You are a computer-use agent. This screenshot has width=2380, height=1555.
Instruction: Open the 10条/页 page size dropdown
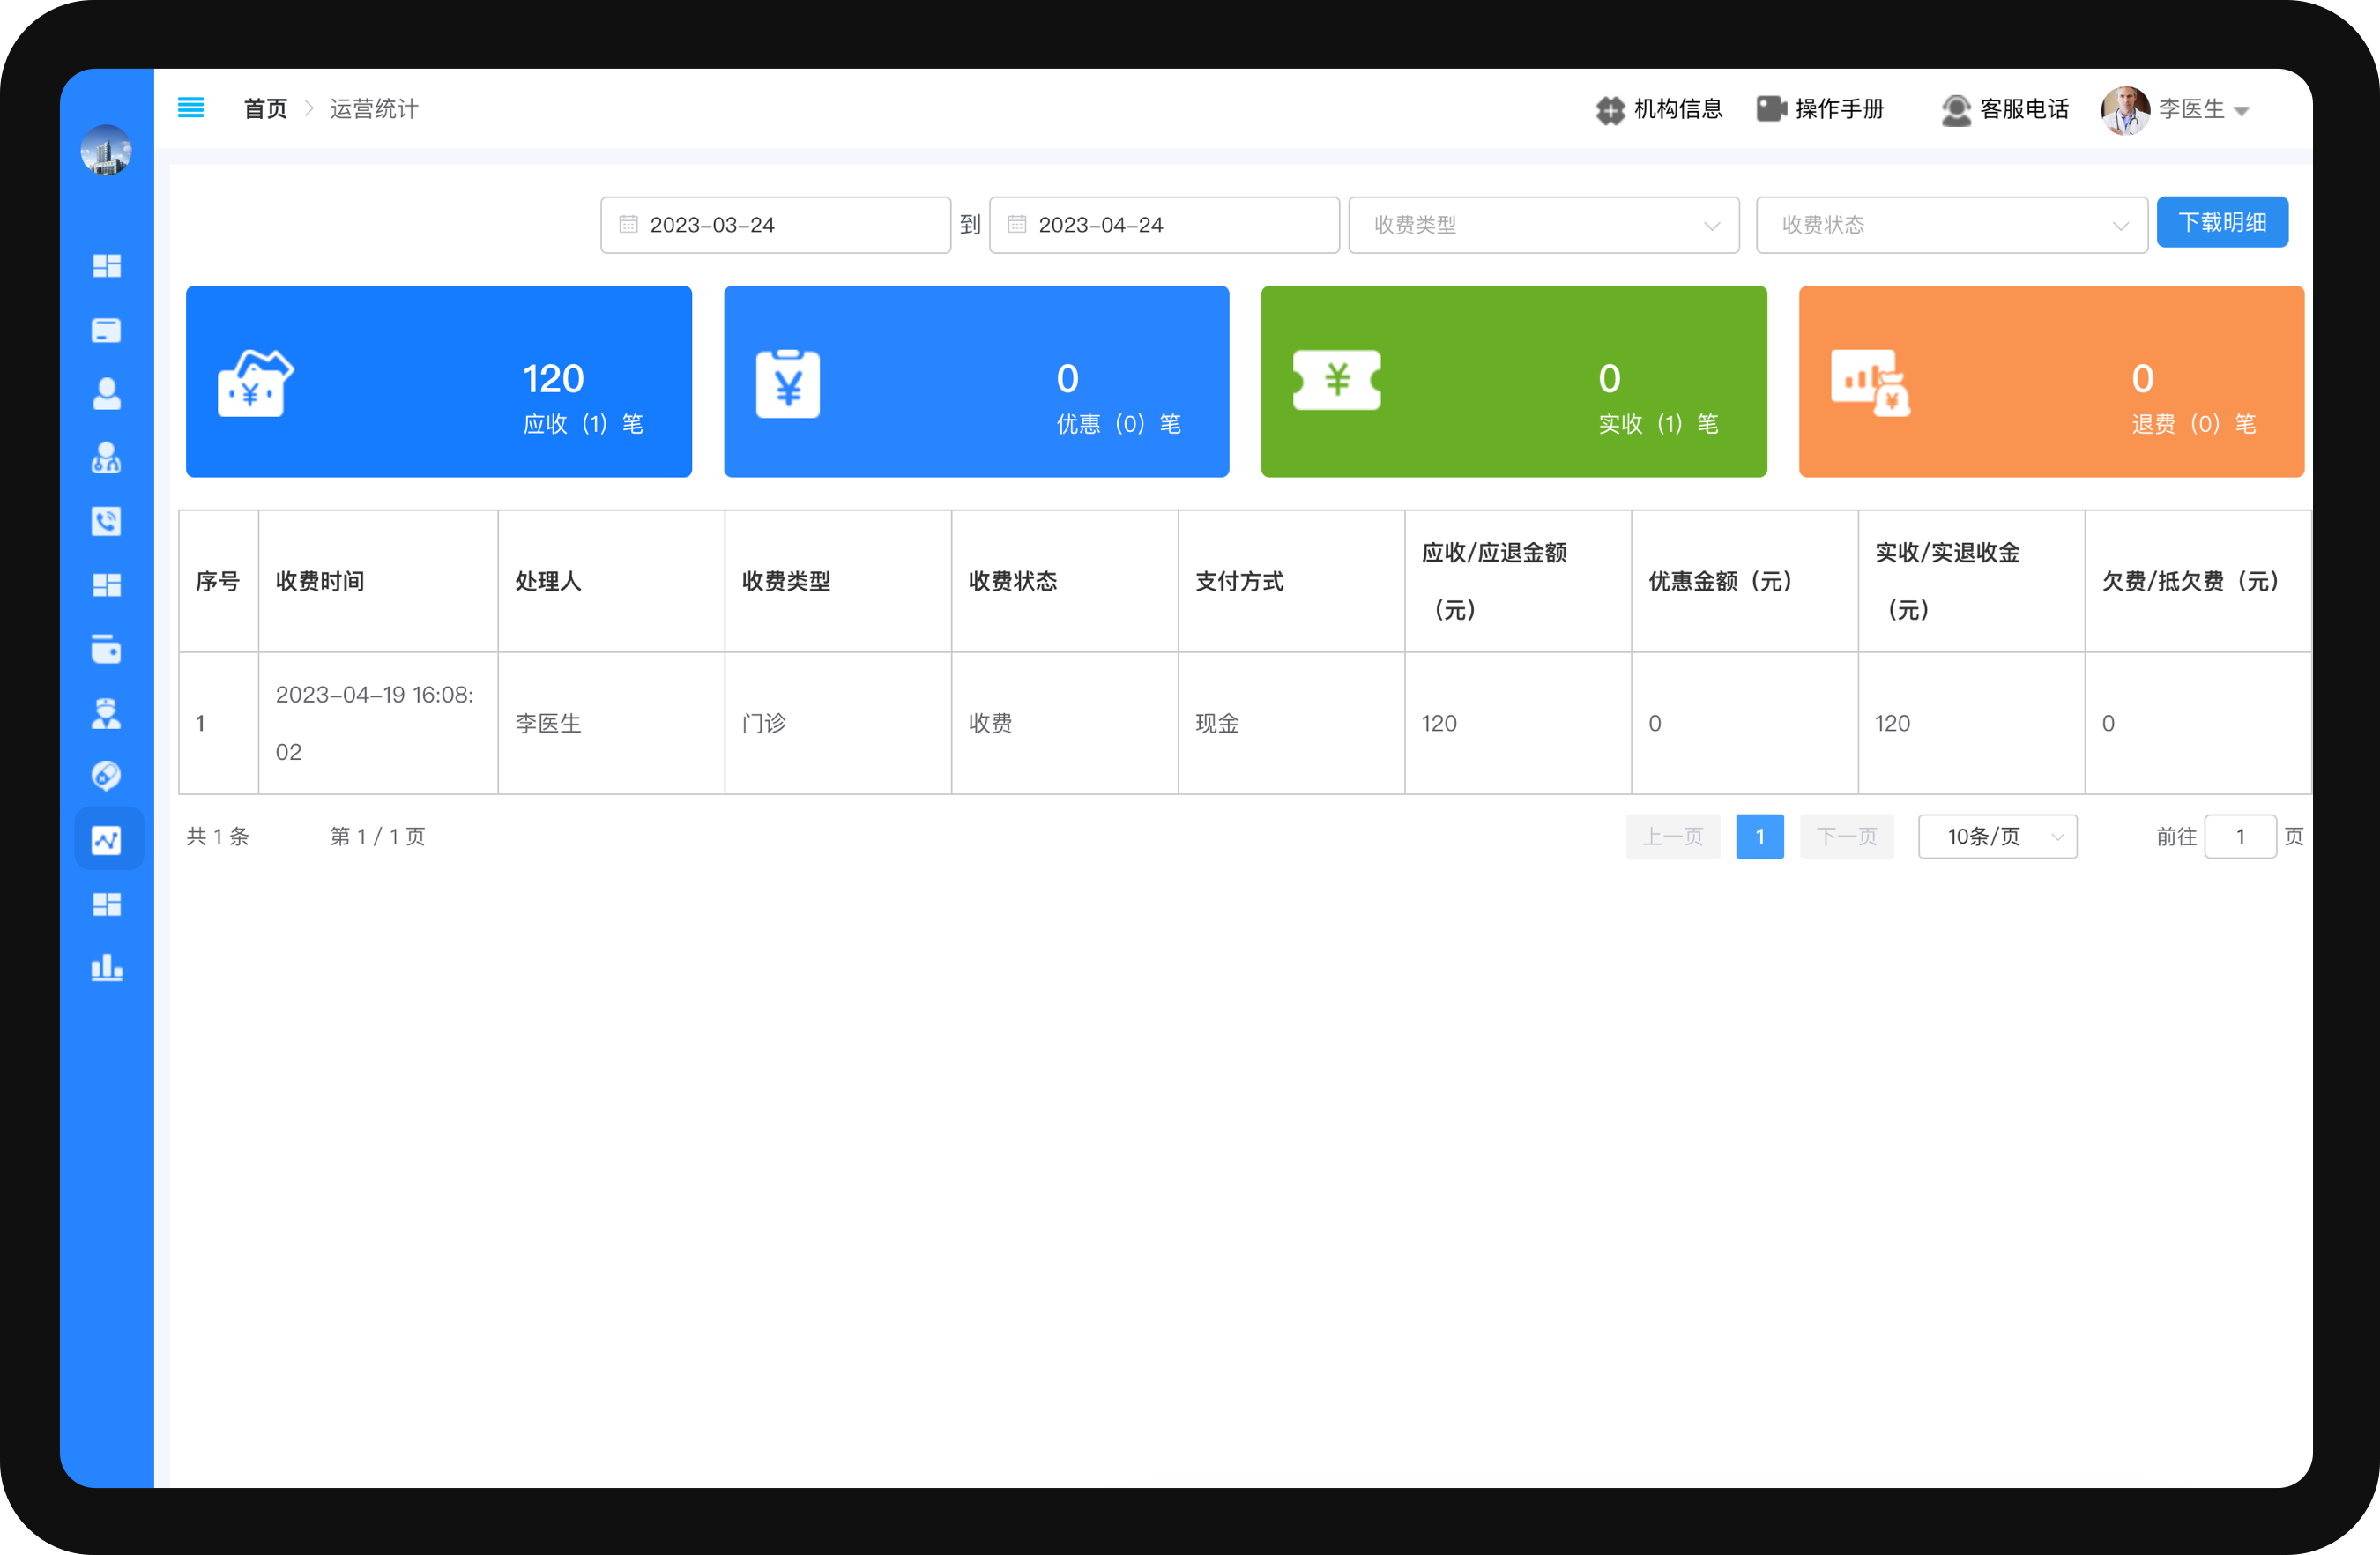[1996, 836]
